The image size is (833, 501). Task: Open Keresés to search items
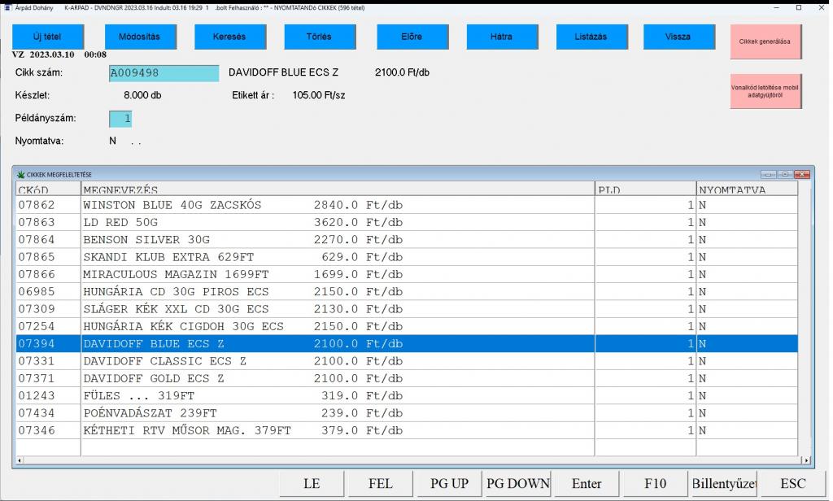tap(229, 37)
